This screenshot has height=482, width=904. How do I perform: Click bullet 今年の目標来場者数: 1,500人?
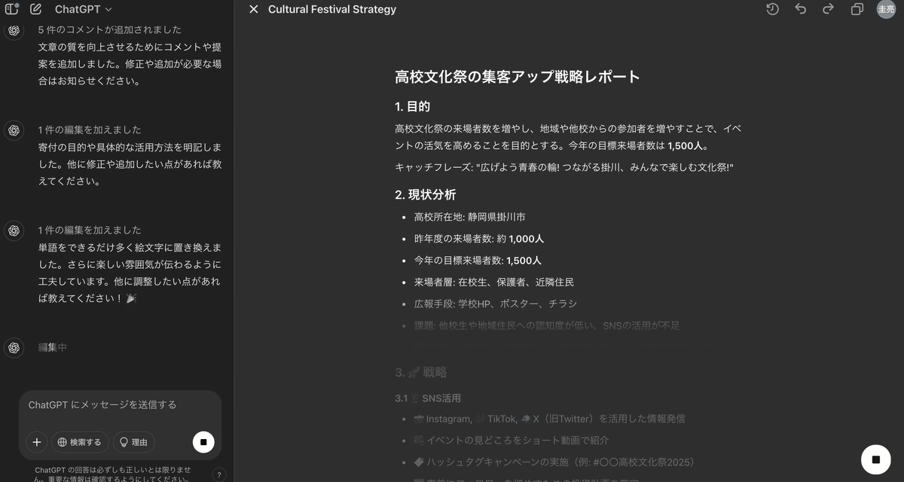(478, 261)
